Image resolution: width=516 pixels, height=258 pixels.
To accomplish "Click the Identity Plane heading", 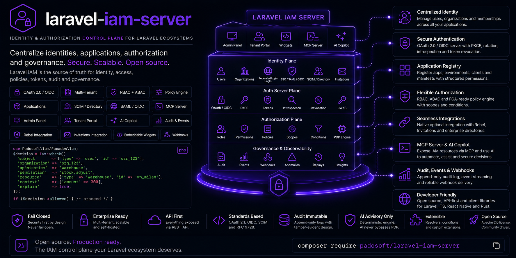I will pos(282,61).
